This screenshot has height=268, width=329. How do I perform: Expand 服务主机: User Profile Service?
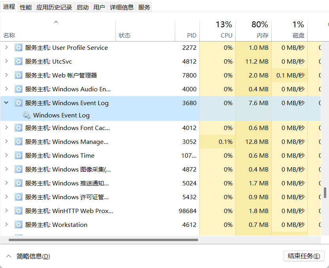[6, 47]
